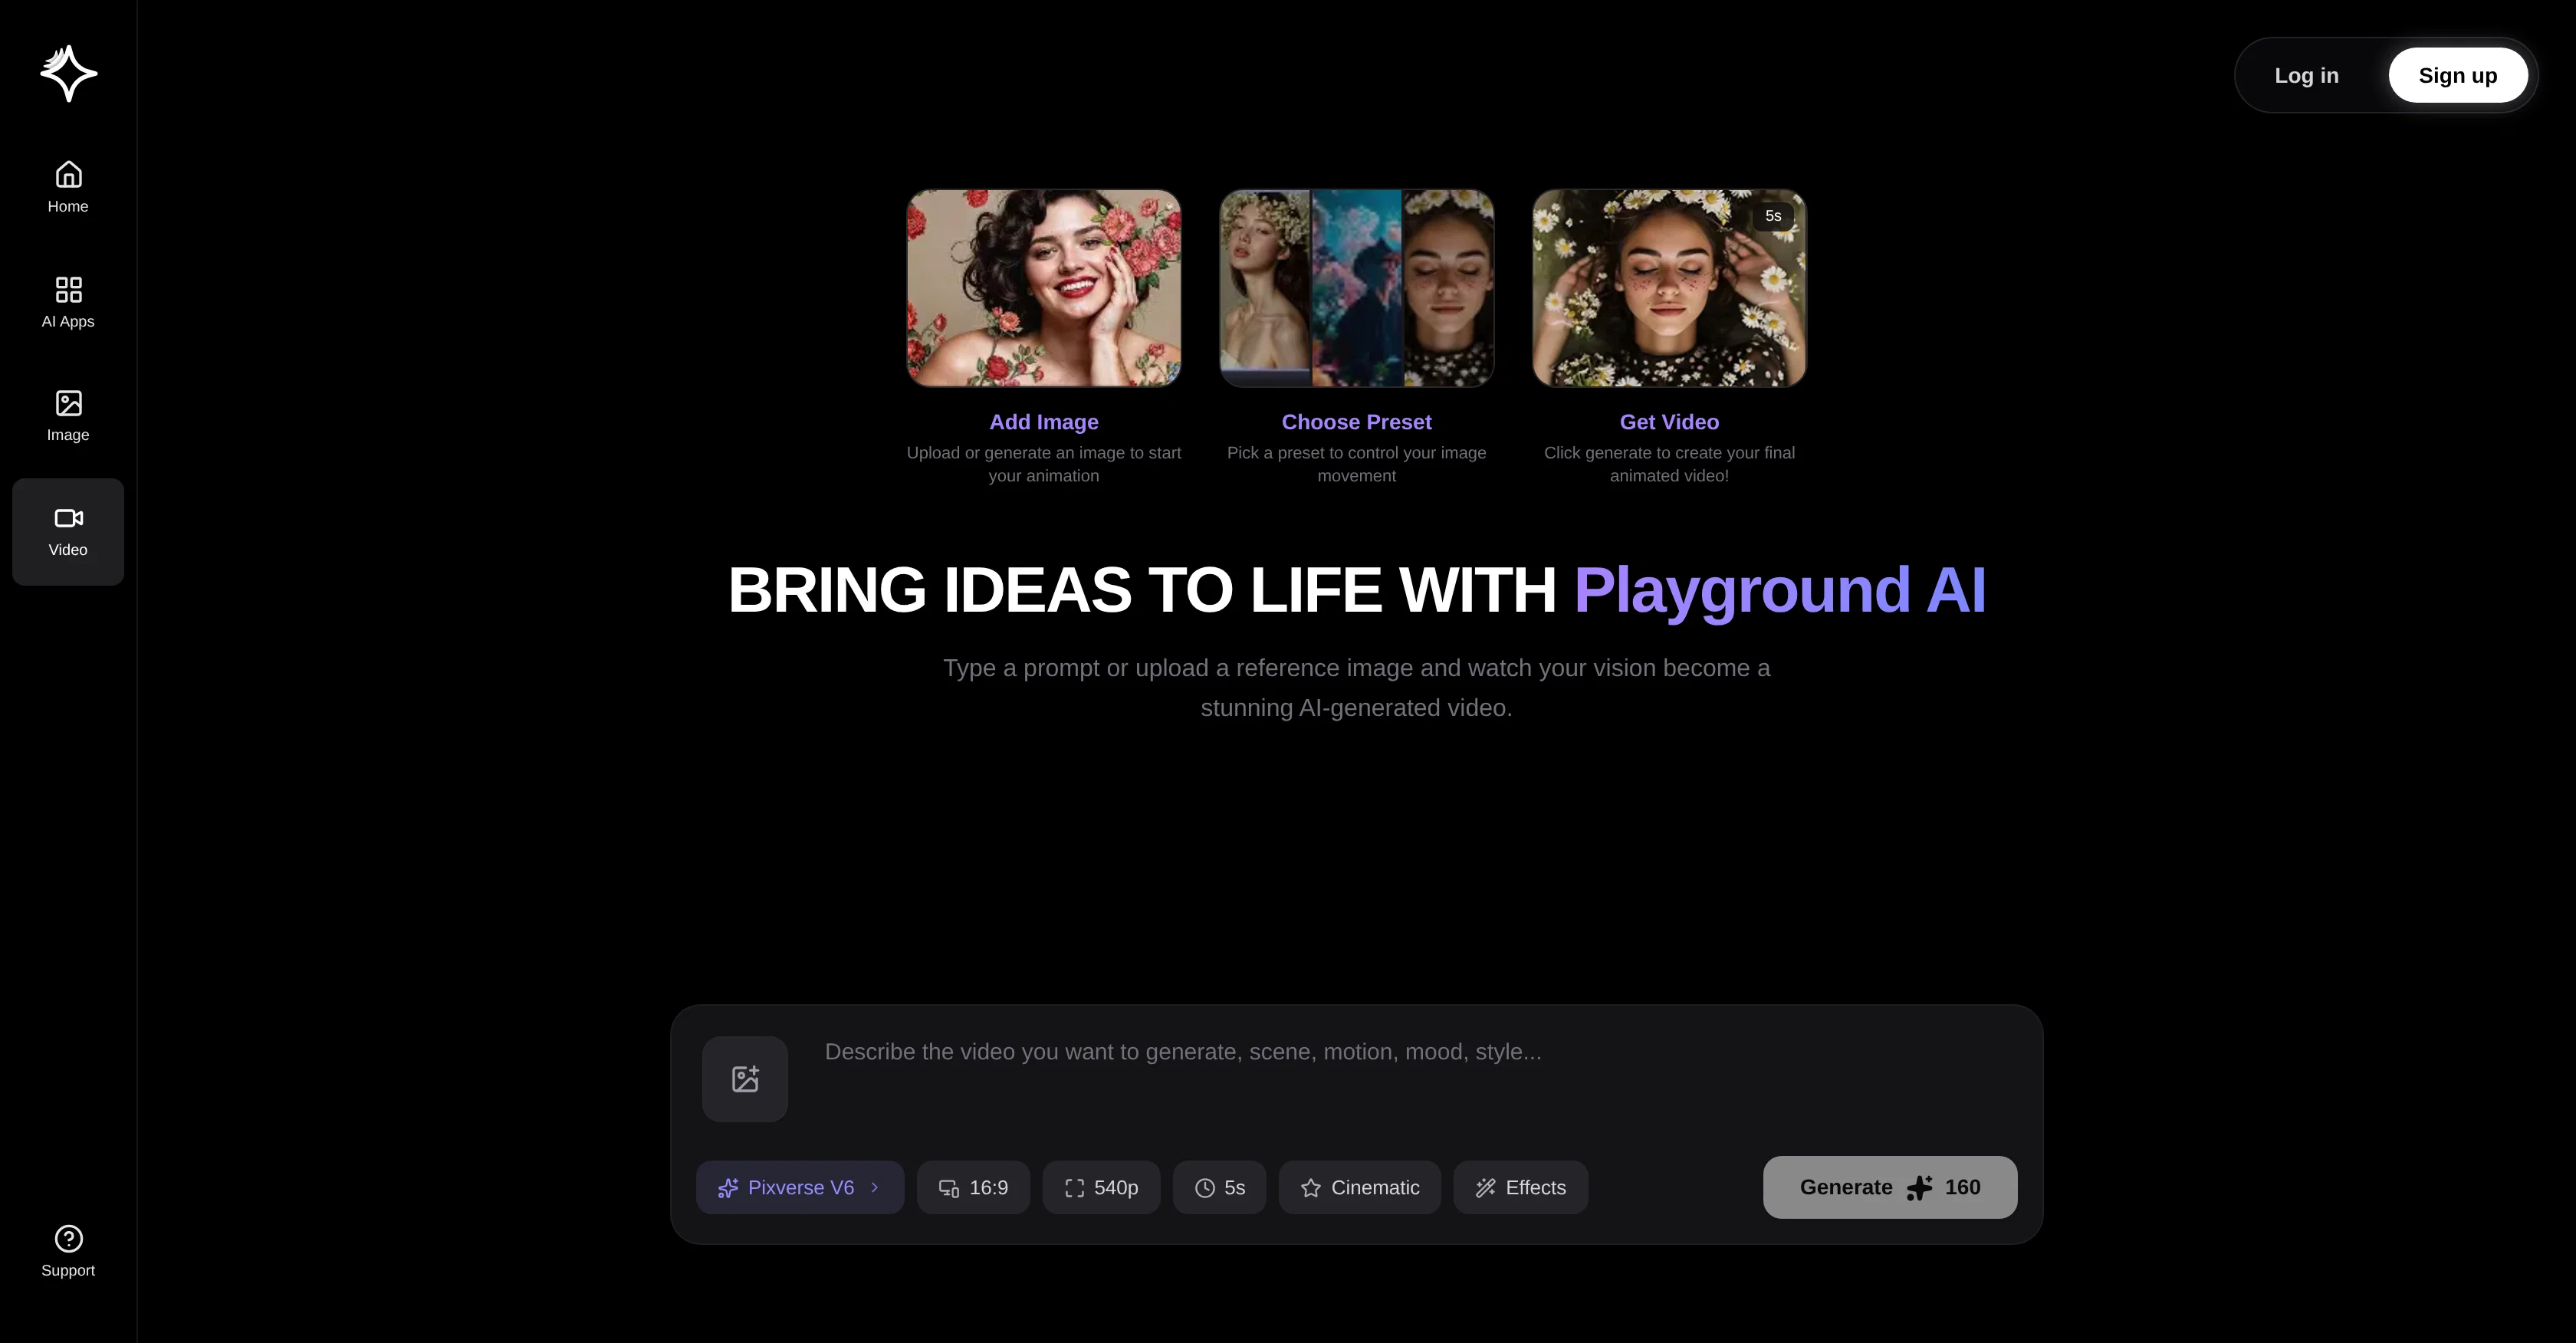Click the Choose Preset heading
The width and height of the screenshot is (2576, 1343).
pos(1356,422)
